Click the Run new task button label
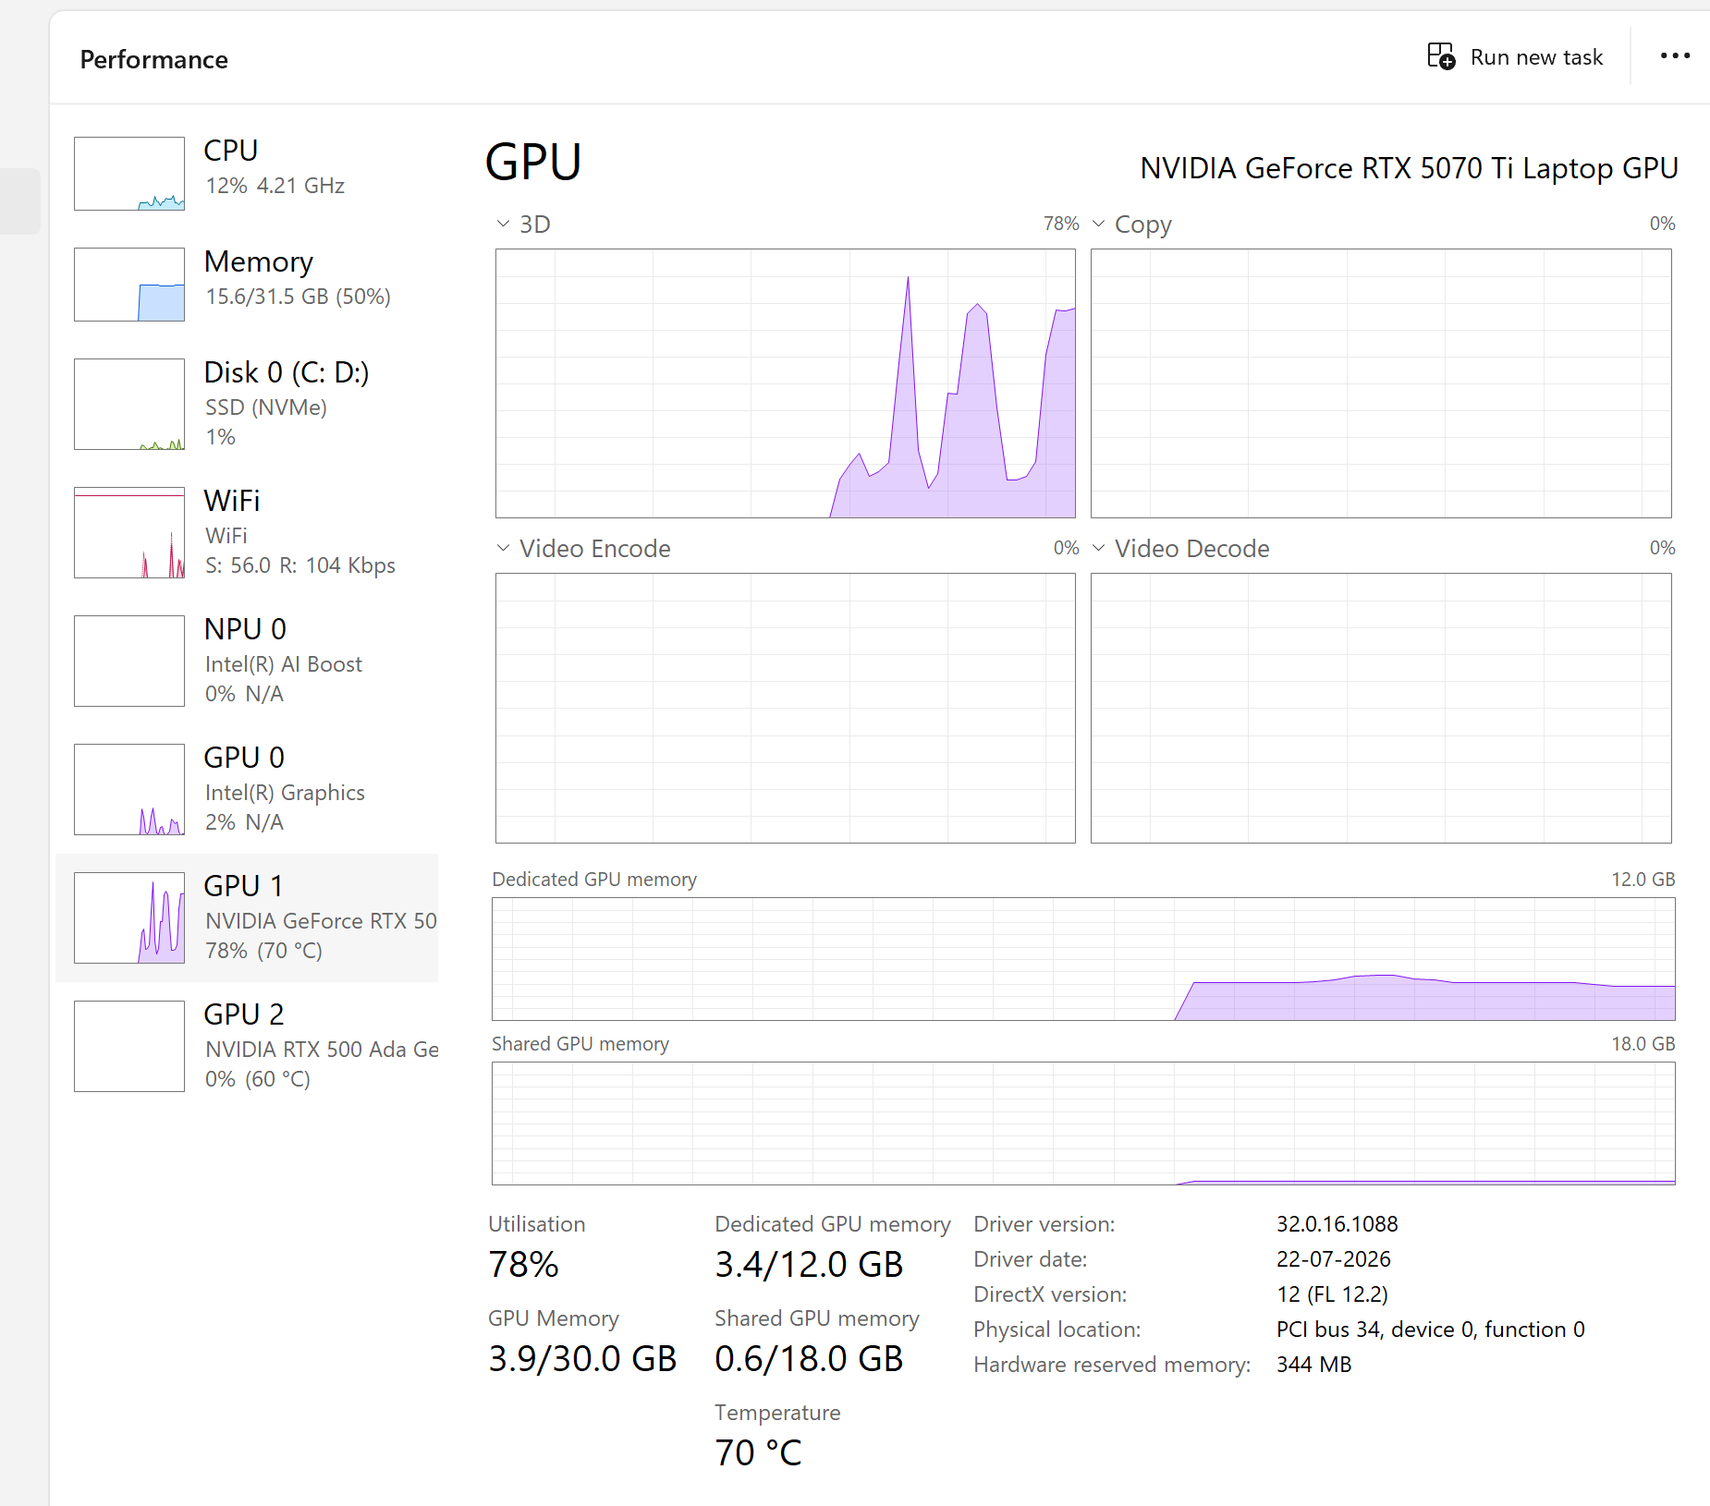Viewport: 1710px width, 1506px height. coord(1536,57)
